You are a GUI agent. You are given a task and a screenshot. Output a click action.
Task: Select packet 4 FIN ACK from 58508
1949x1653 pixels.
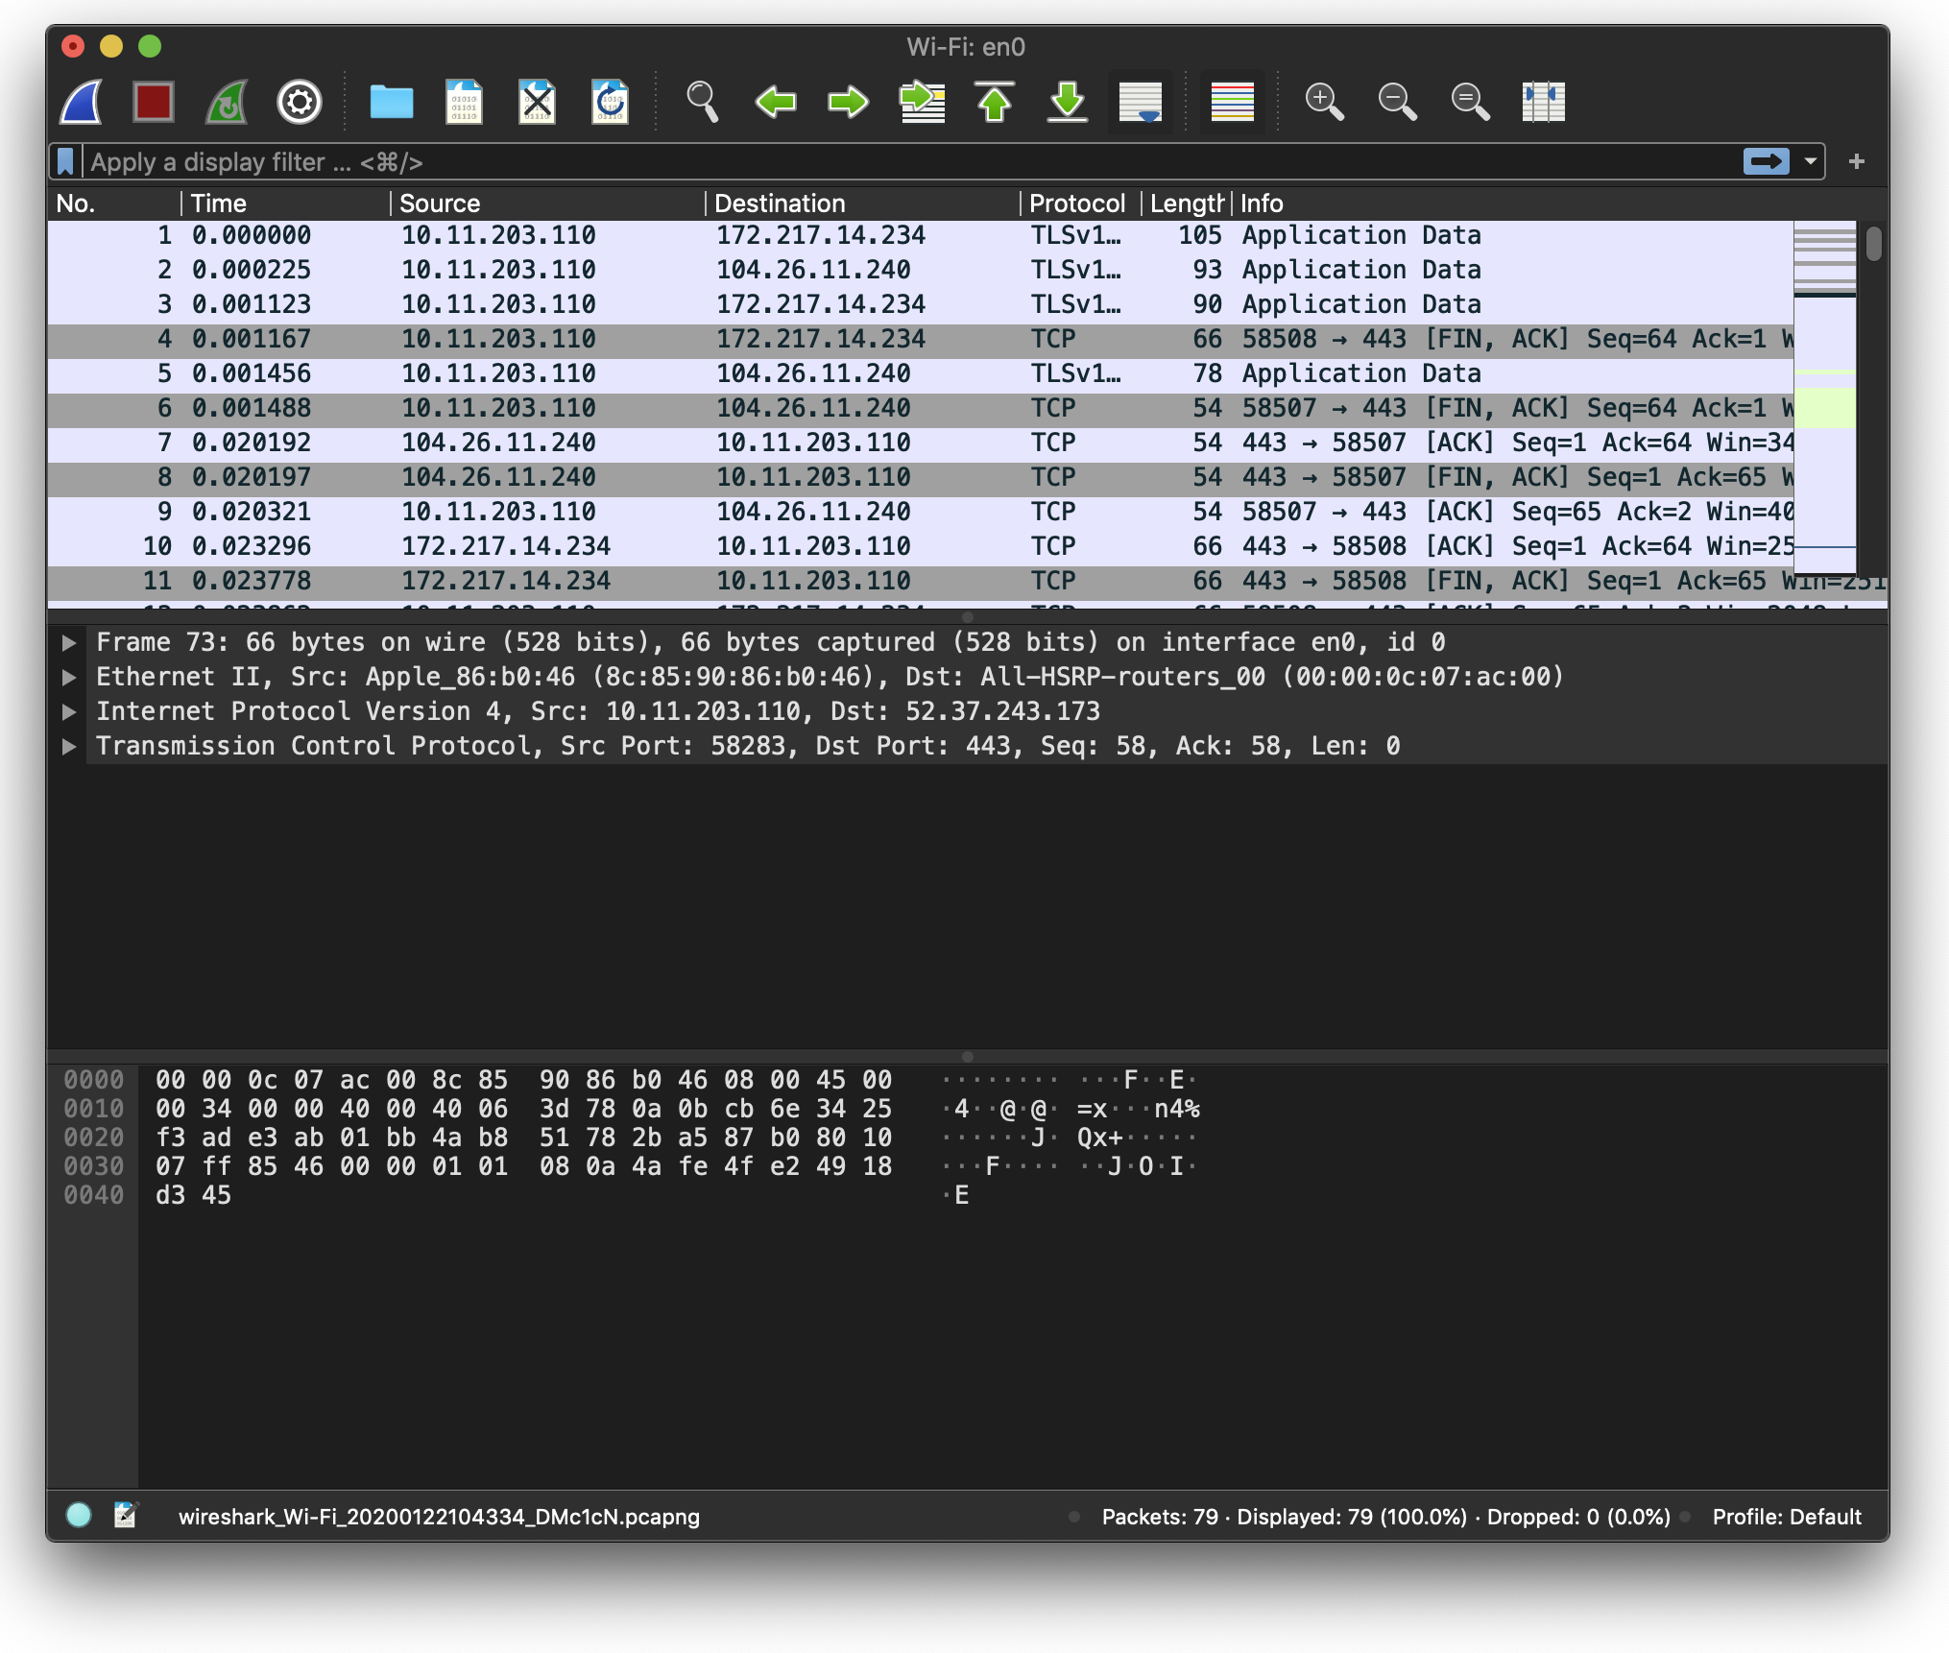(x=920, y=339)
